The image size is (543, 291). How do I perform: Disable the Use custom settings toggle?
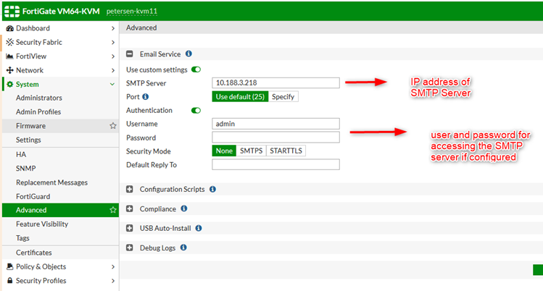pyautogui.click(x=196, y=69)
